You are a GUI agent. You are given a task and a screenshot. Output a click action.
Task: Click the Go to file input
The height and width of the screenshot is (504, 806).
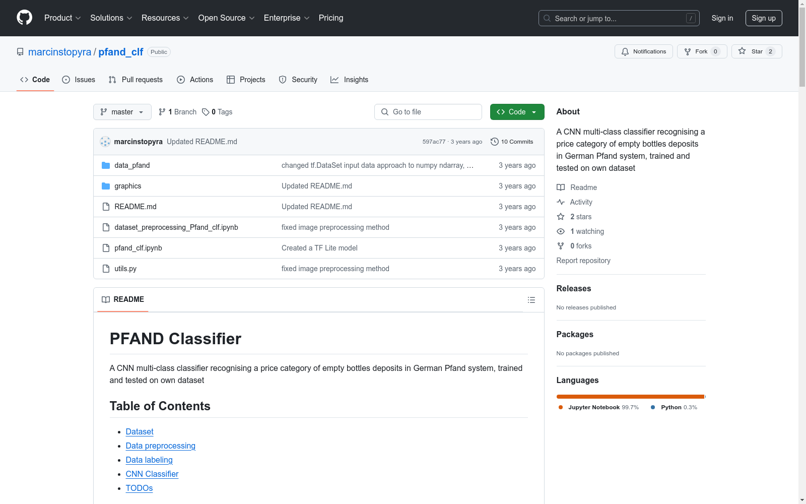click(x=428, y=112)
